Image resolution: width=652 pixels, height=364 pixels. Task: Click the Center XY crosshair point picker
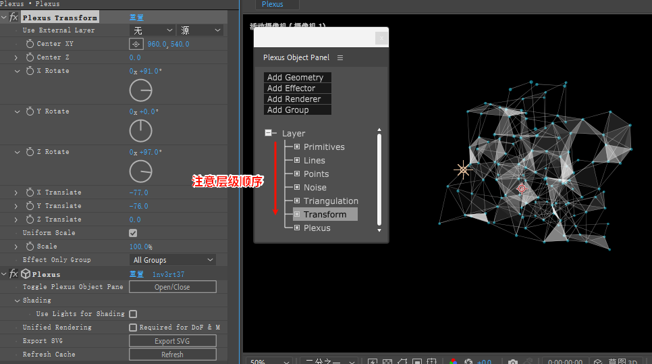(x=136, y=44)
